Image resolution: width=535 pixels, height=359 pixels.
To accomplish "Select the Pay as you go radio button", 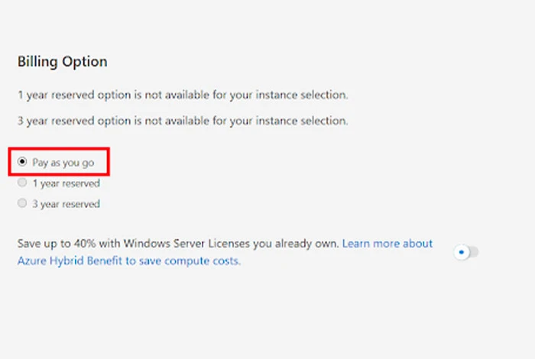I will (x=22, y=162).
